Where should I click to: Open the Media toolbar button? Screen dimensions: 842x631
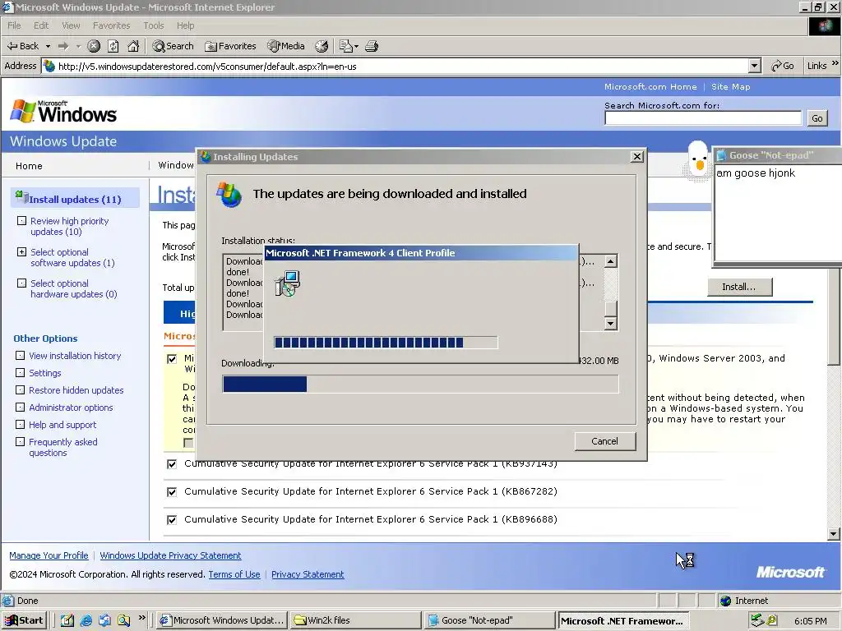coord(286,46)
